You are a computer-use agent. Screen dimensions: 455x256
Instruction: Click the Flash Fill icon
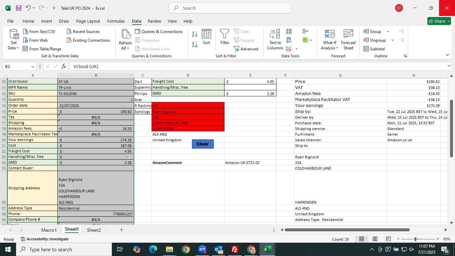[x=289, y=31]
